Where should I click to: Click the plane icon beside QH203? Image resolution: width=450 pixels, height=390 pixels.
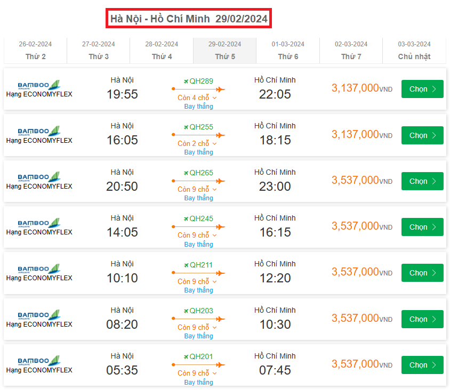[x=186, y=311]
